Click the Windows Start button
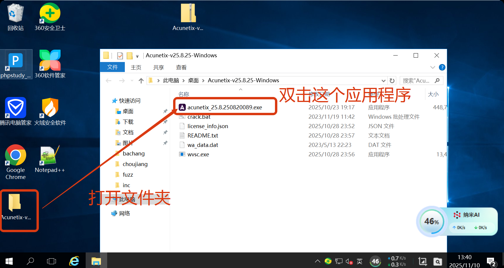The image size is (504, 268). [x=9, y=261]
